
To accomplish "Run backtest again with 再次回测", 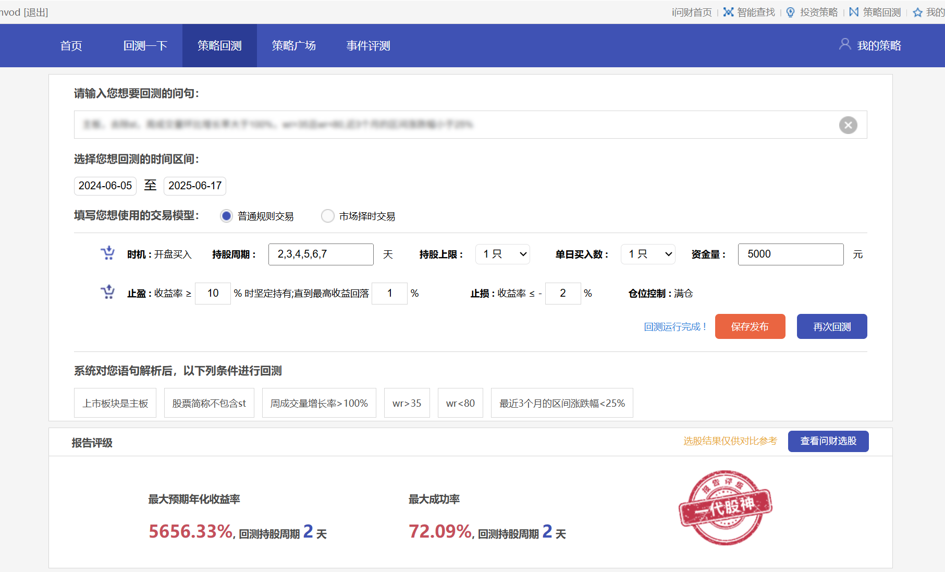I will (x=831, y=327).
